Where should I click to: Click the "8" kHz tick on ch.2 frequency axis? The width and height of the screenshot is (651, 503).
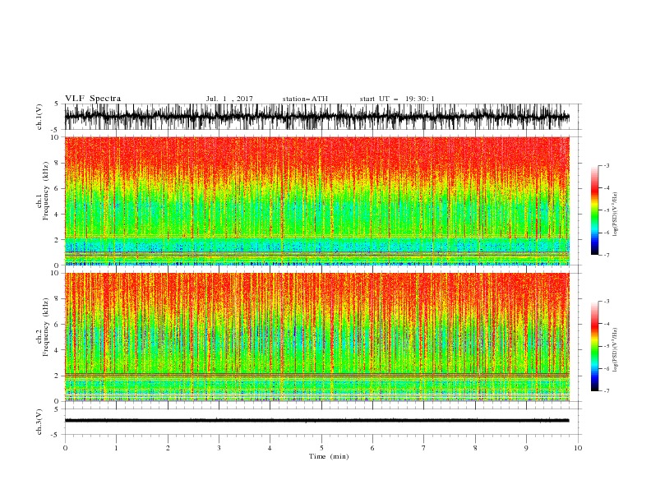coord(57,299)
